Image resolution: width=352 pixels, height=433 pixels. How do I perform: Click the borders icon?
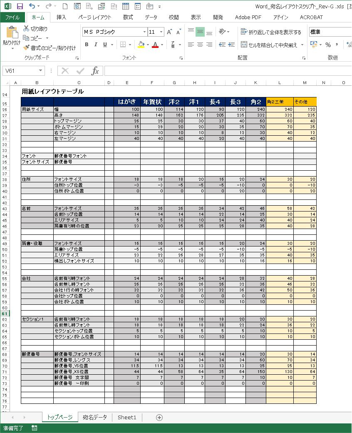[123, 45]
